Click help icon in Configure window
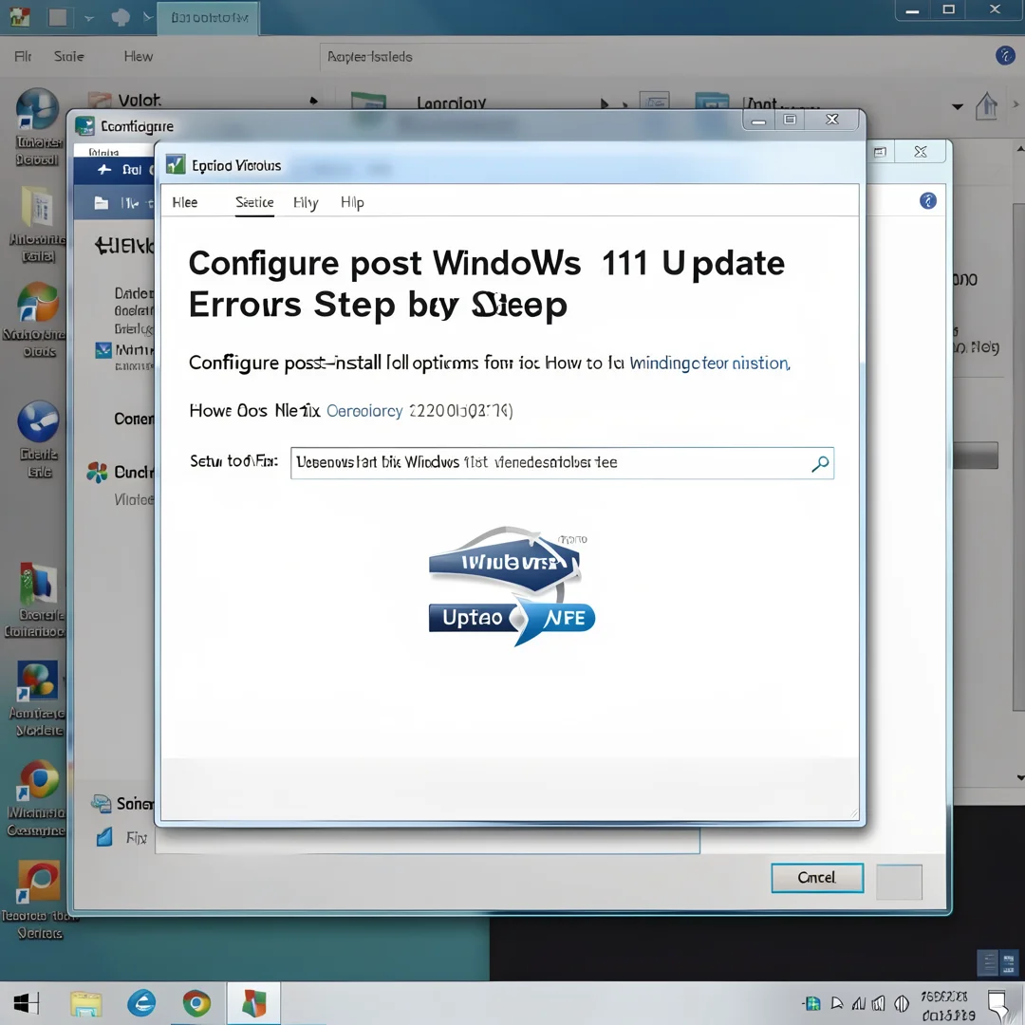1025x1025 pixels. click(x=927, y=200)
